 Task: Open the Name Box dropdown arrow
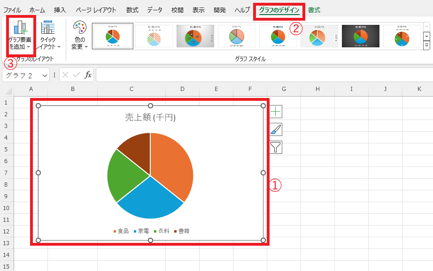pyautogui.click(x=45, y=75)
